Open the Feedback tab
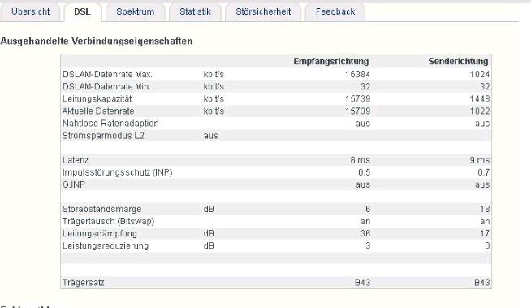Viewport: 531px width, 308px height. (x=335, y=11)
